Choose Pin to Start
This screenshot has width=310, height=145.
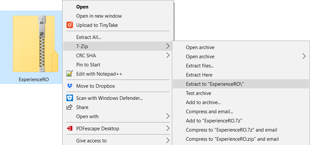88,65
